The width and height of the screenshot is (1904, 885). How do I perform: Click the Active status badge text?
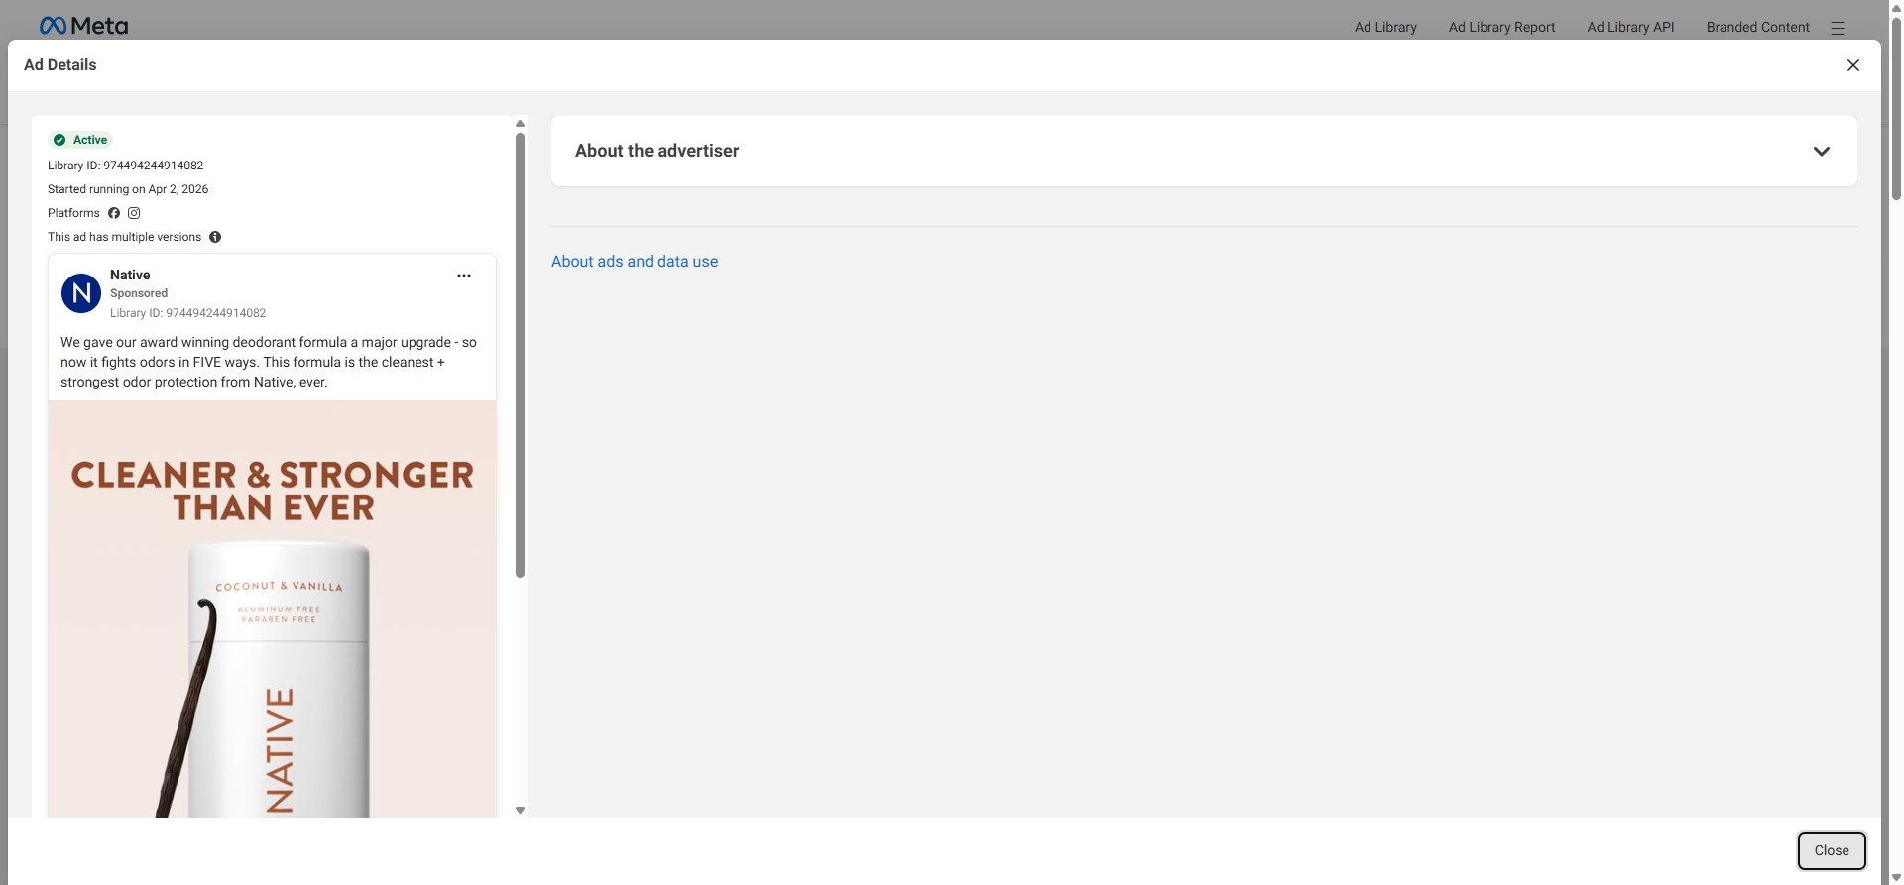tap(90, 140)
